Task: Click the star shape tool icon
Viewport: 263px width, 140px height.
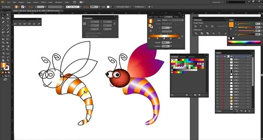Action: 34,24
